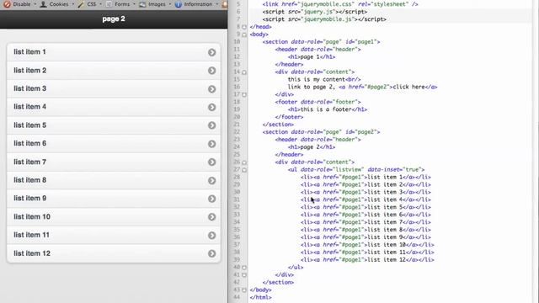Click the arrow icon on list item 6
This screenshot has width=539, height=303.
click(x=211, y=144)
